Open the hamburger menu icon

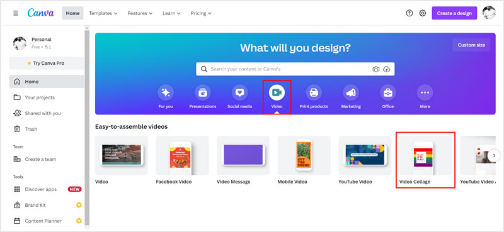point(15,13)
